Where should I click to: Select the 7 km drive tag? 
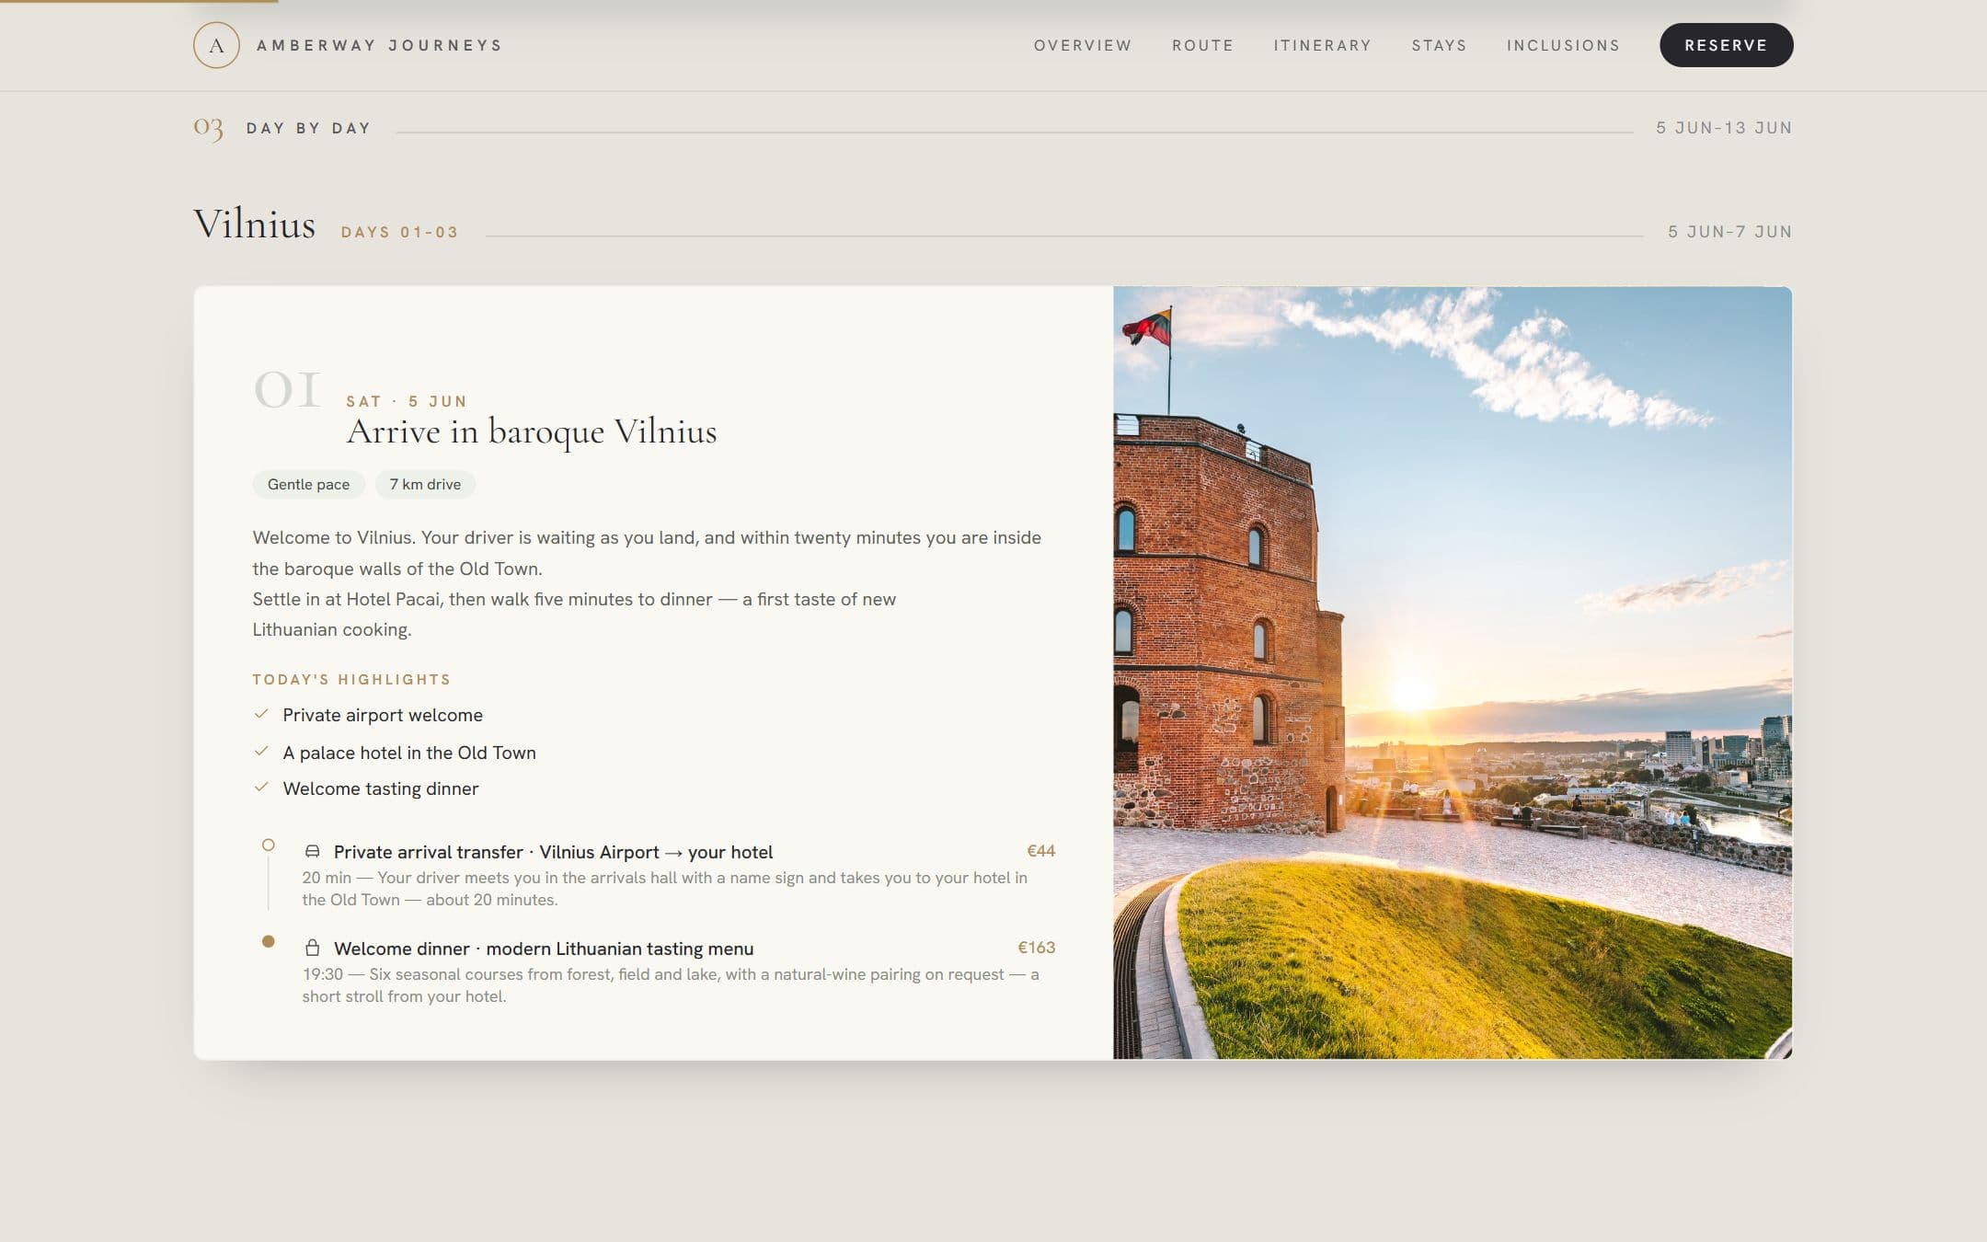pos(425,485)
